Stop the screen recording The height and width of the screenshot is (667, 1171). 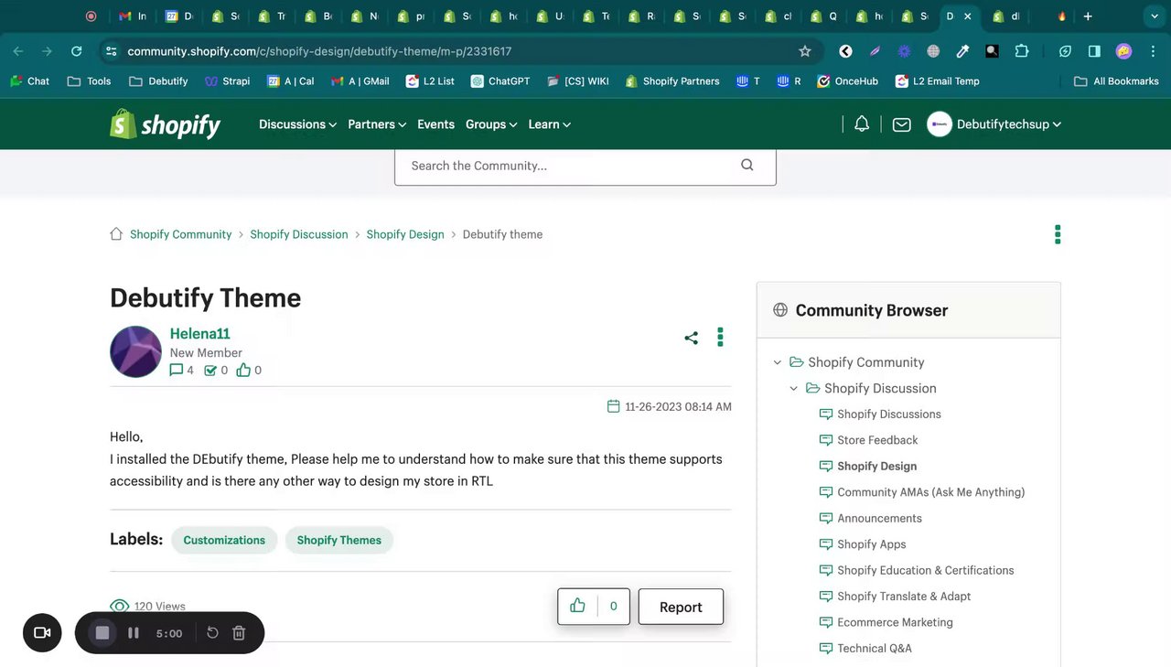[102, 633]
